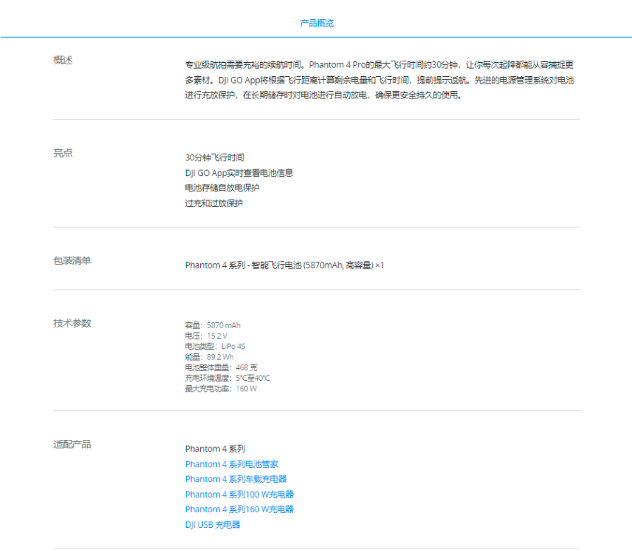Click overview line starting 多素材。DJI GO App
Viewport: 632px width, 550px height.
(x=379, y=80)
